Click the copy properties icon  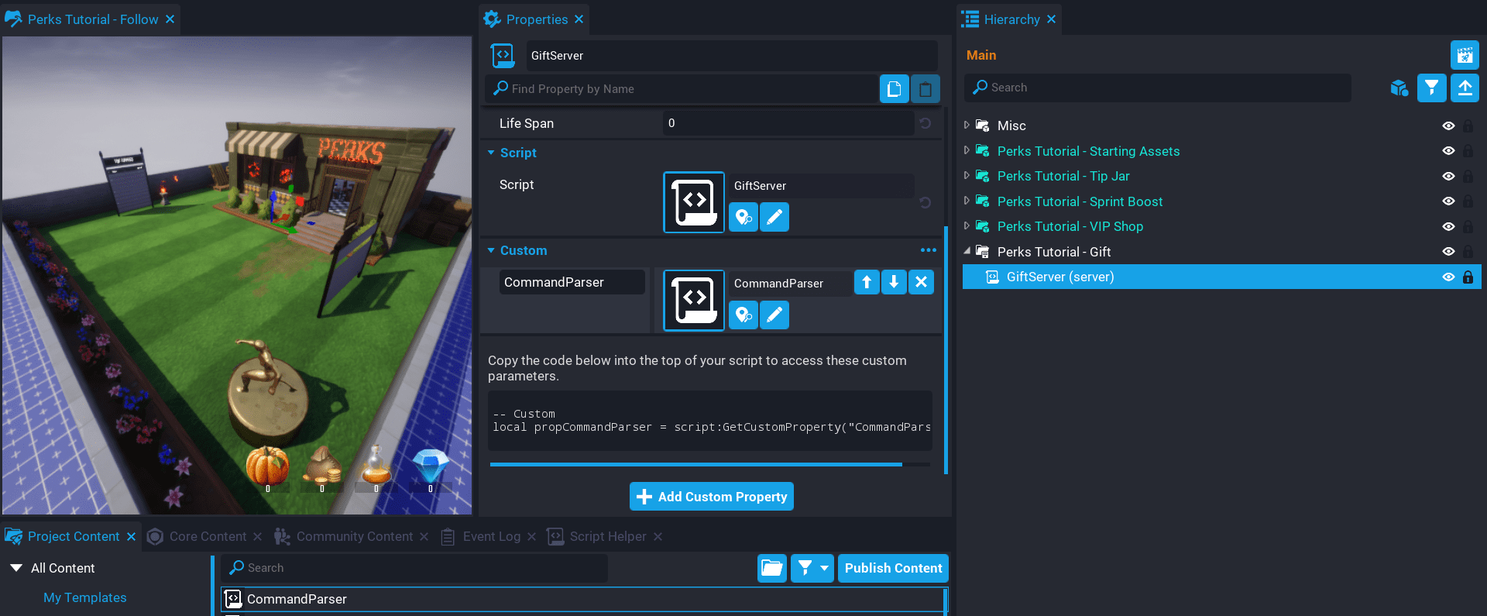(894, 89)
